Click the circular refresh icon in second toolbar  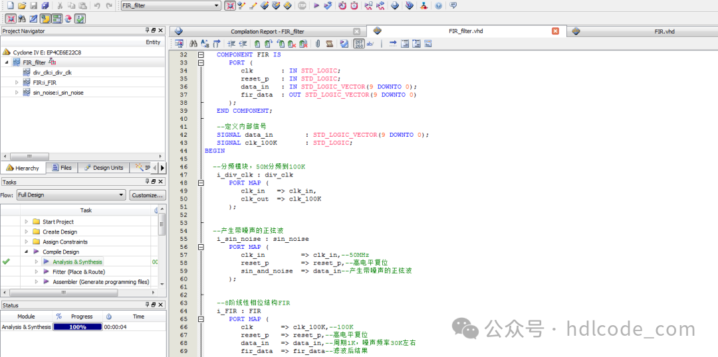[68, 19]
